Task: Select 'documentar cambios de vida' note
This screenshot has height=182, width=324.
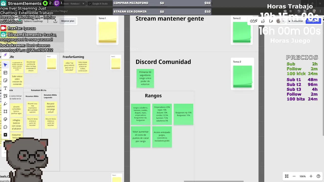Action: pyautogui.click(x=31, y=66)
